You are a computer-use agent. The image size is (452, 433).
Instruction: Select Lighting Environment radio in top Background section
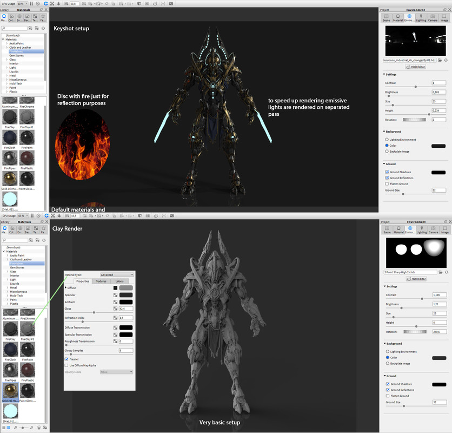pyautogui.click(x=387, y=140)
